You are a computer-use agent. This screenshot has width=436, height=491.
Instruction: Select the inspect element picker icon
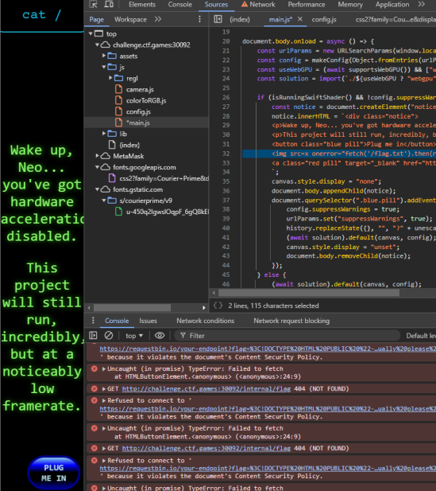click(x=93, y=4)
